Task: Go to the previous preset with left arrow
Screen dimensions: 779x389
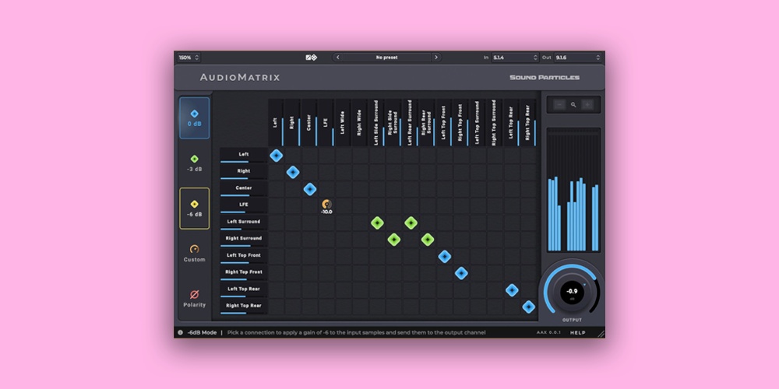Action: click(x=337, y=58)
